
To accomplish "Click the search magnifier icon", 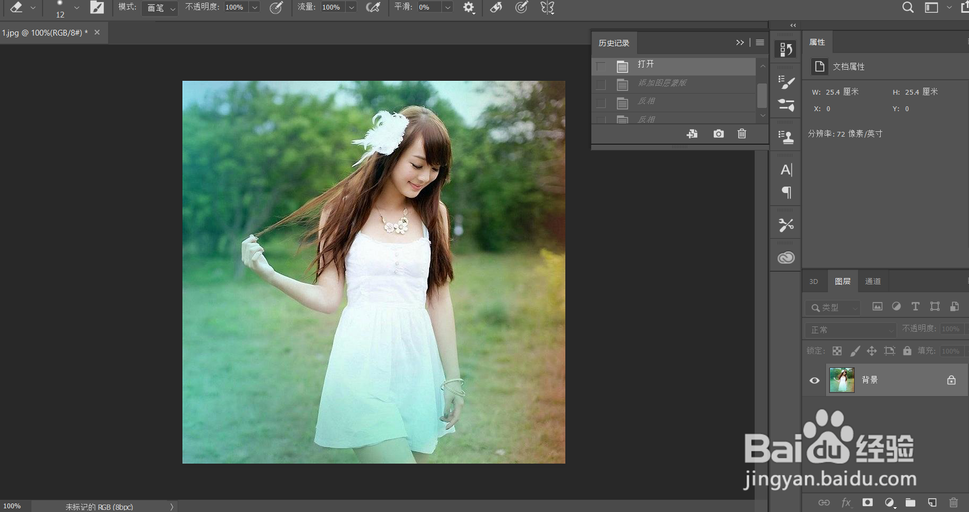I will pos(908,7).
